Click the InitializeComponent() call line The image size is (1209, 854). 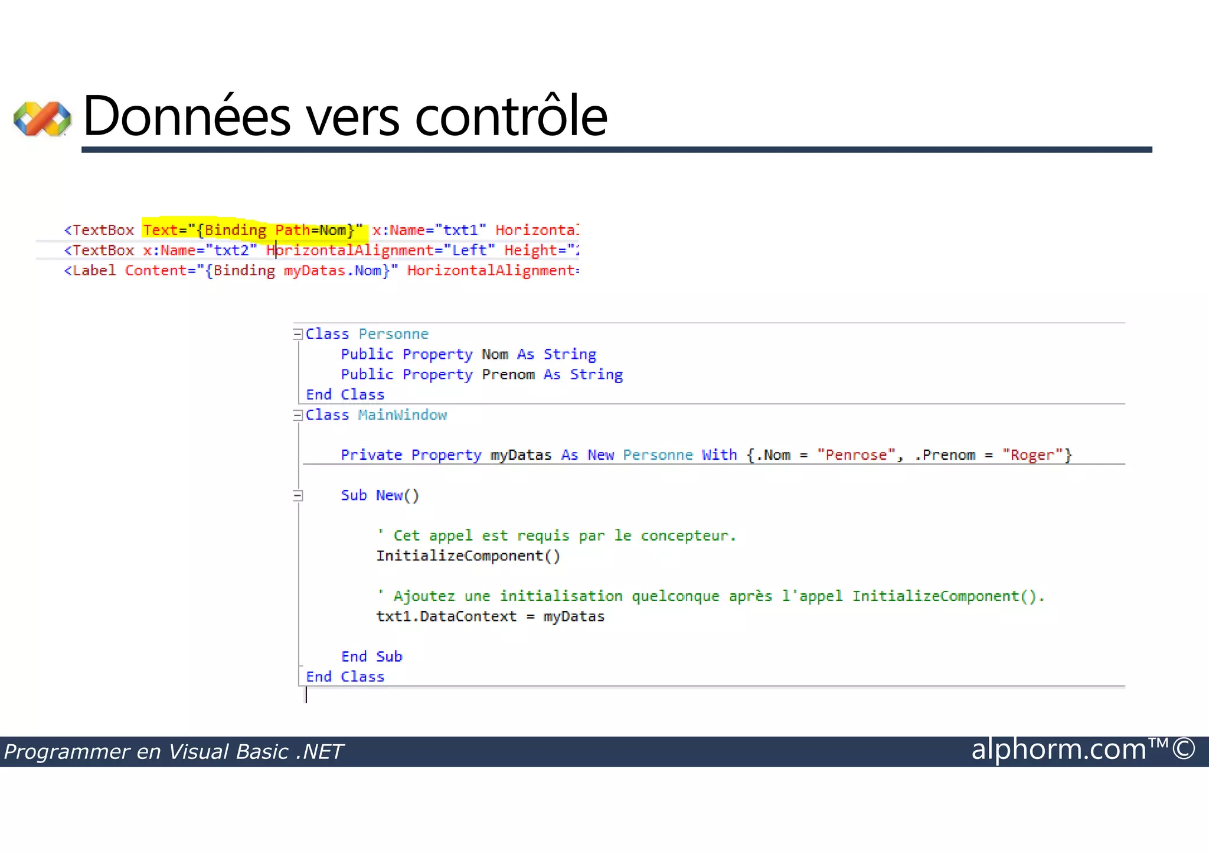point(468,556)
